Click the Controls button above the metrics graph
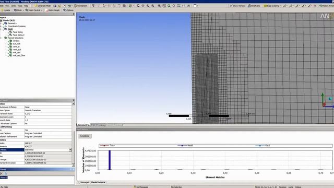 85,136
